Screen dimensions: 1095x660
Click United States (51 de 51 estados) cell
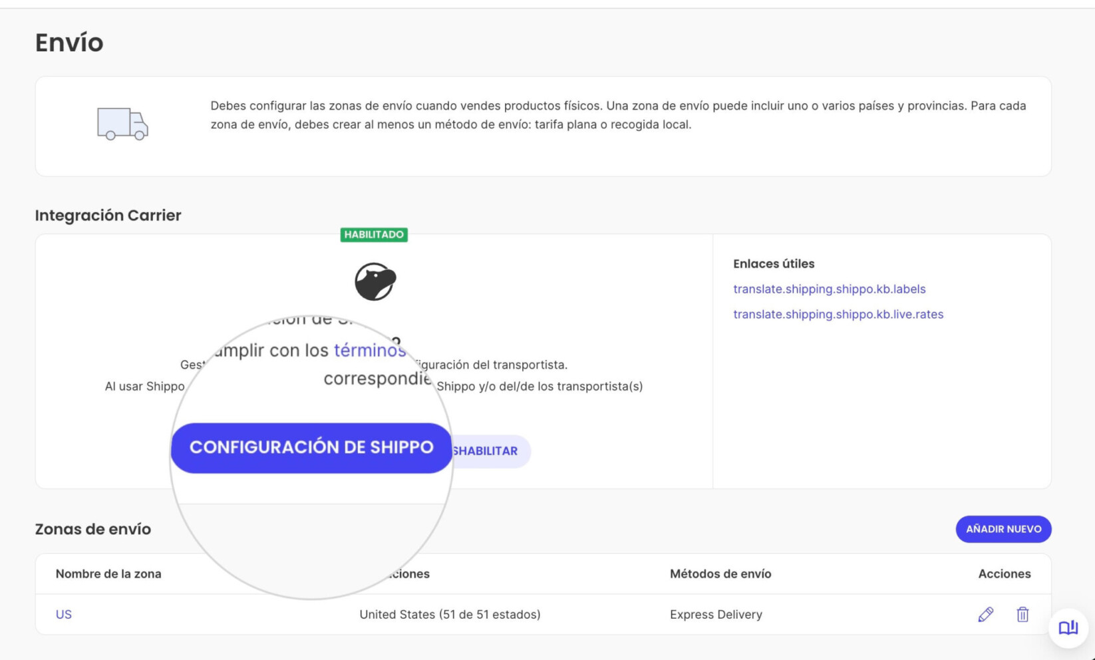[x=450, y=614]
